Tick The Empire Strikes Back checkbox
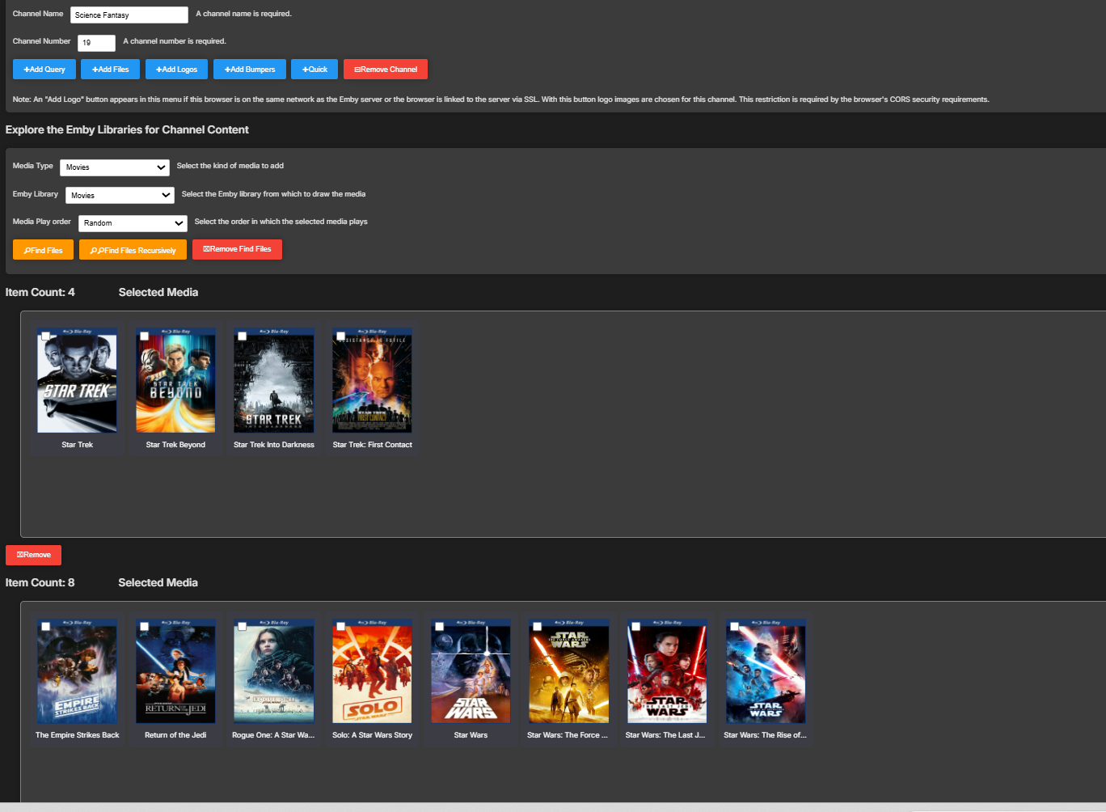Screen dimensions: 1106x812 46,626
